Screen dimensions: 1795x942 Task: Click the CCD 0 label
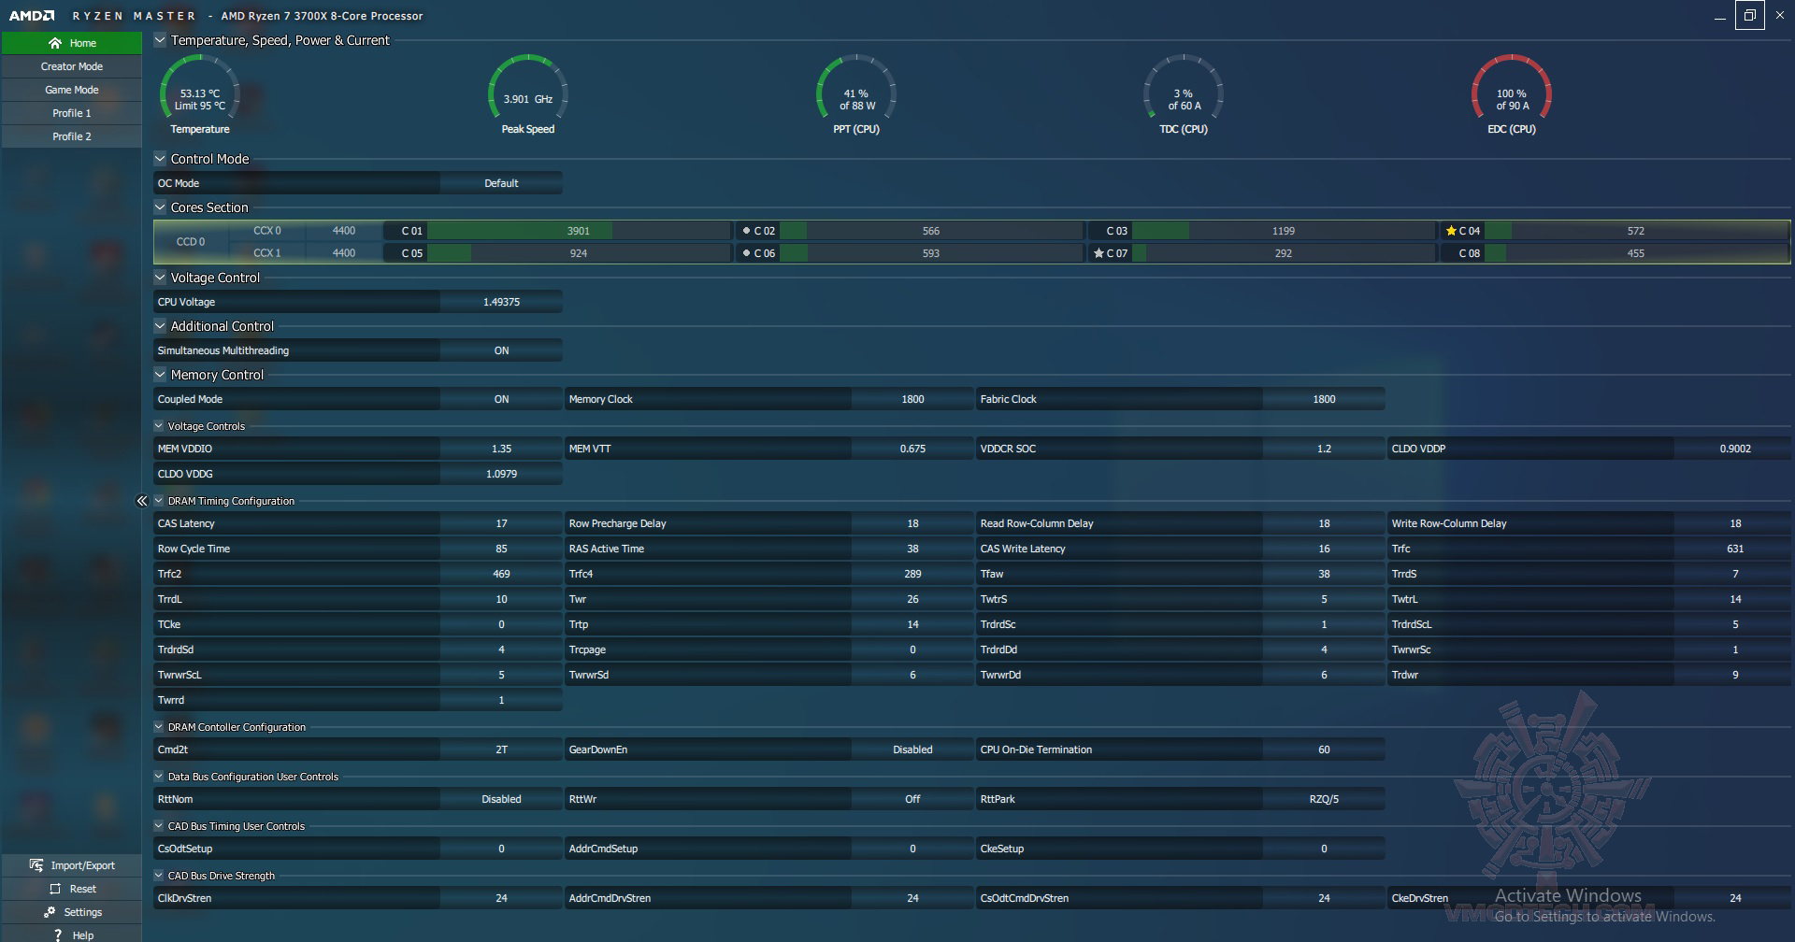point(191,242)
